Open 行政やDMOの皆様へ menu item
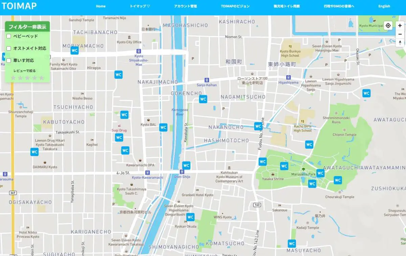Screen dimensions: 406x256 tap(339, 6)
